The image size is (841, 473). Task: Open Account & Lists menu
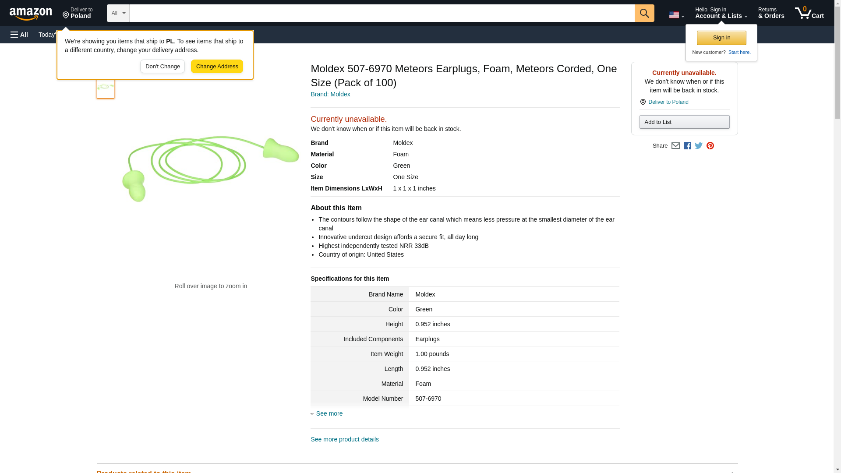[721, 13]
